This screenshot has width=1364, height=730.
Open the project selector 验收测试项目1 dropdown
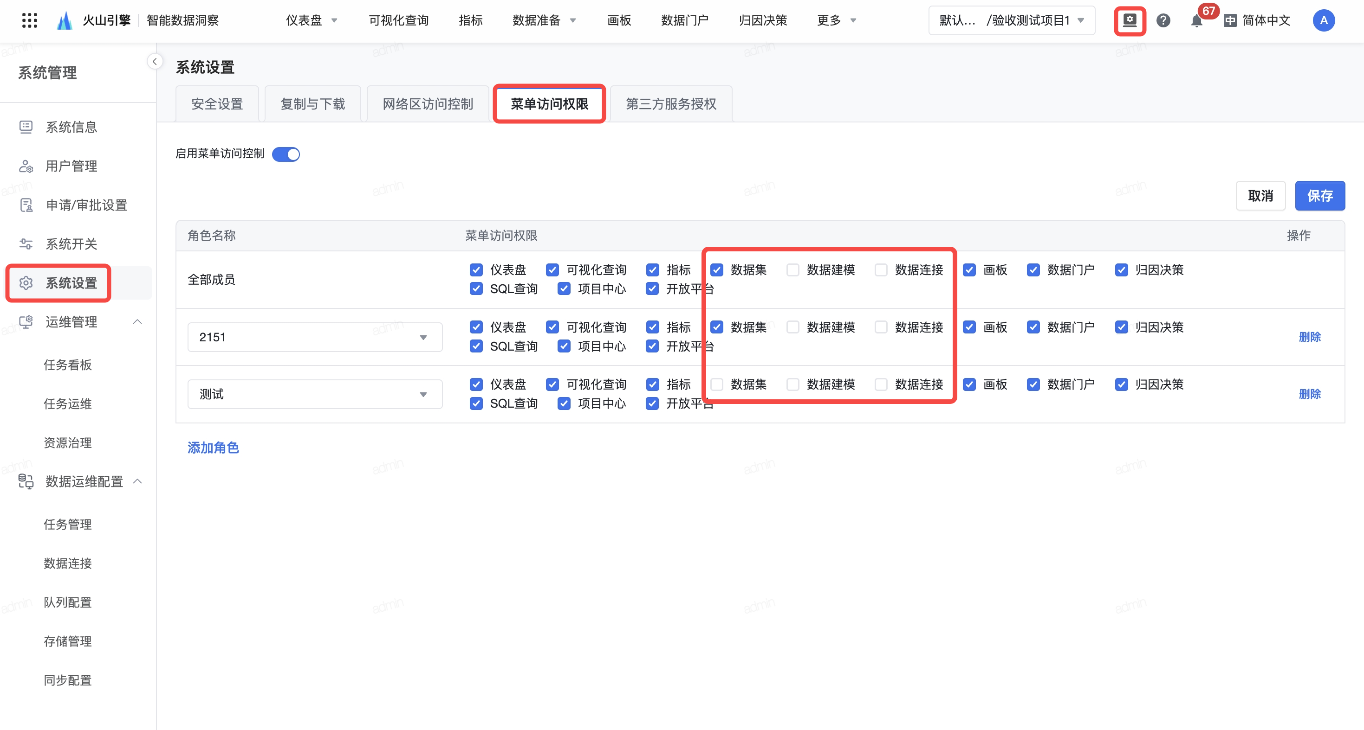[1011, 20]
